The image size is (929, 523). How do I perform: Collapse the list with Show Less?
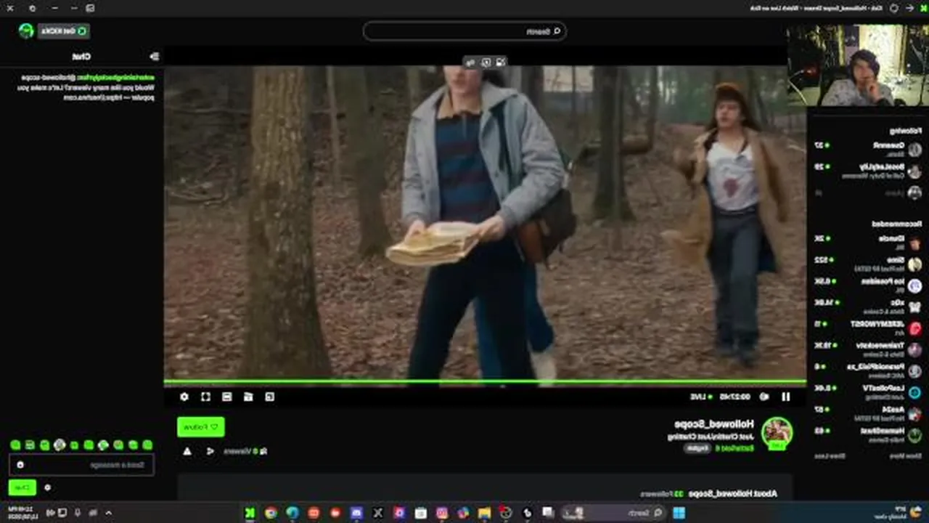pyautogui.click(x=830, y=456)
